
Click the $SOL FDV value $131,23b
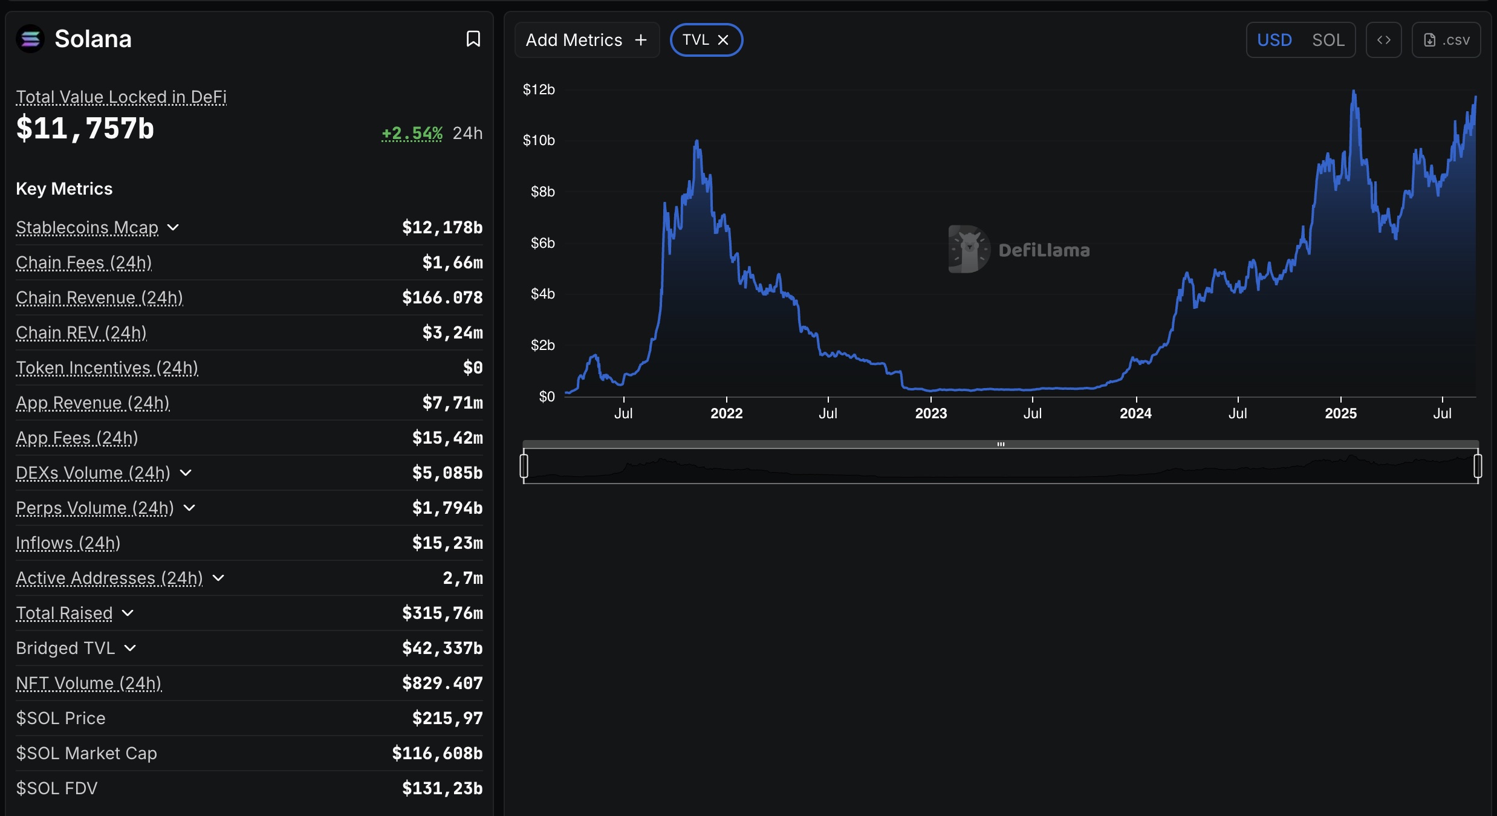tap(442, 788)
